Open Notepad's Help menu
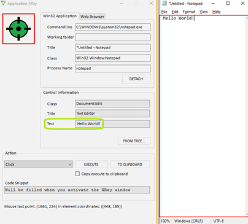Screen dimensions: 248x224 point(217,12)
